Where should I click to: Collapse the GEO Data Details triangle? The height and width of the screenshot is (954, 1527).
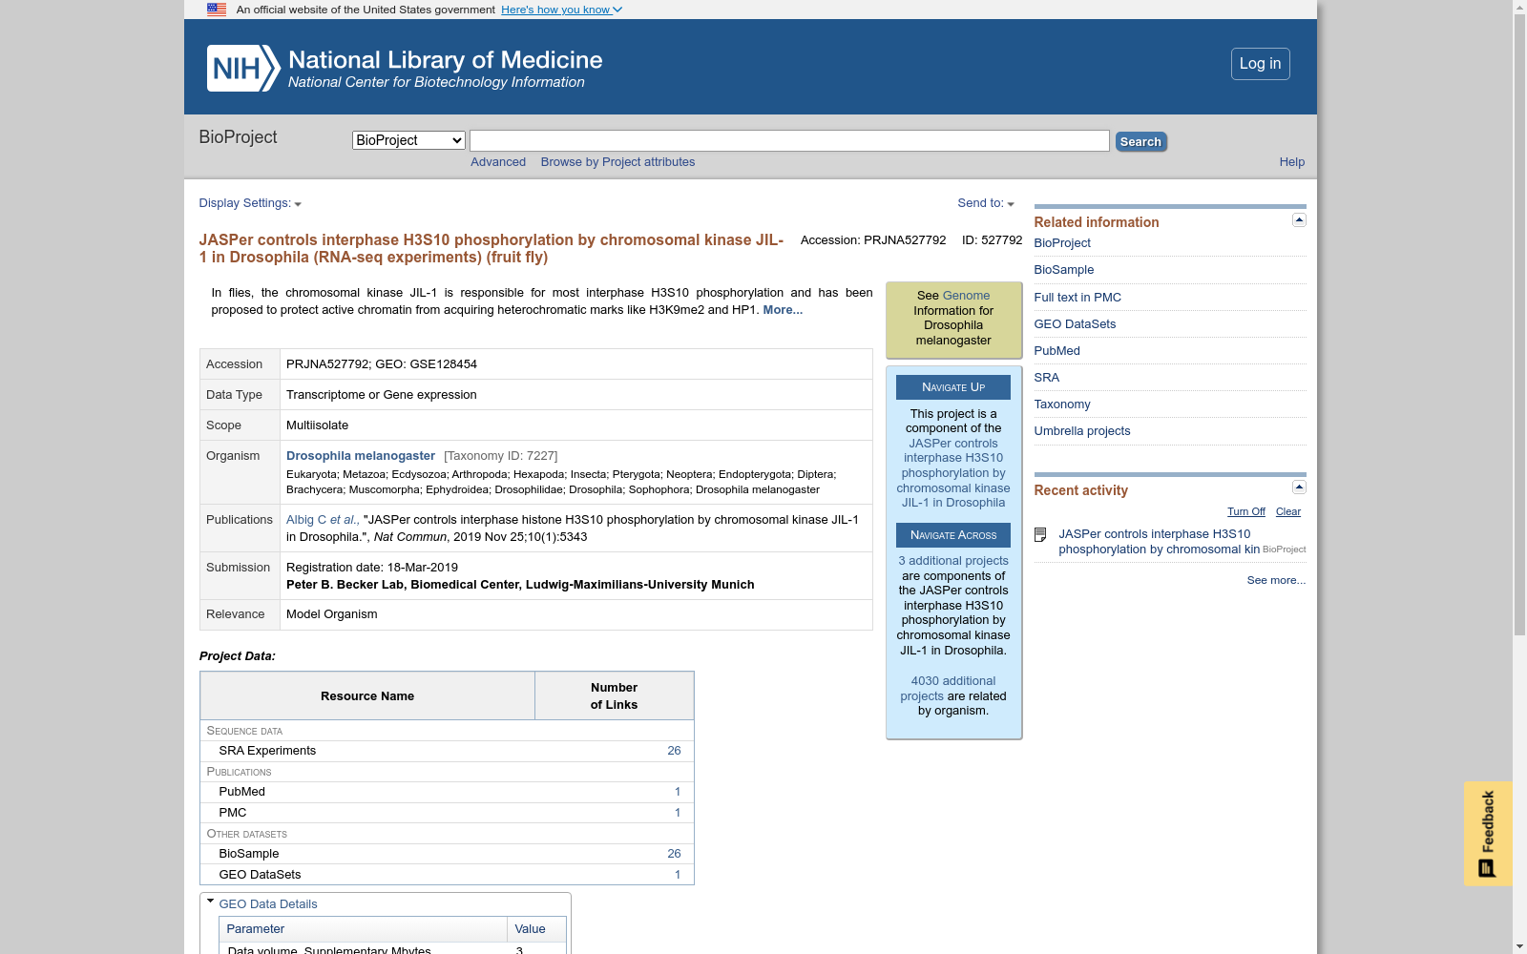210,902
